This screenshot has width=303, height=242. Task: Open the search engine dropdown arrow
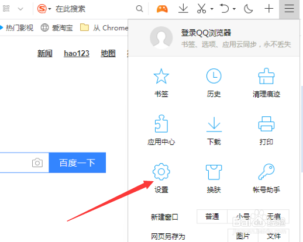50,9
